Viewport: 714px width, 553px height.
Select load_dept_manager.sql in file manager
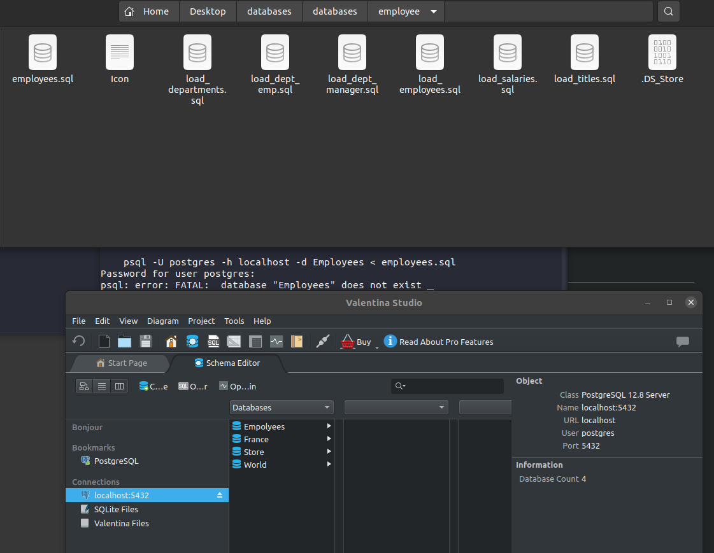[x=352, y=64]
